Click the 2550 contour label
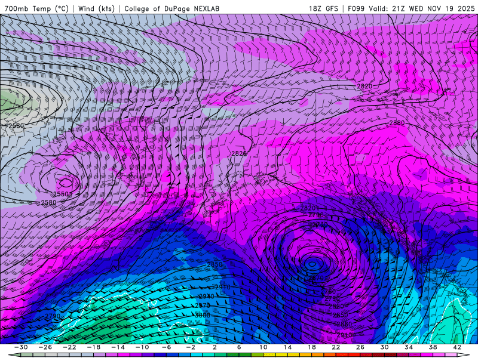Screen dimensions: 478x358 61,194
